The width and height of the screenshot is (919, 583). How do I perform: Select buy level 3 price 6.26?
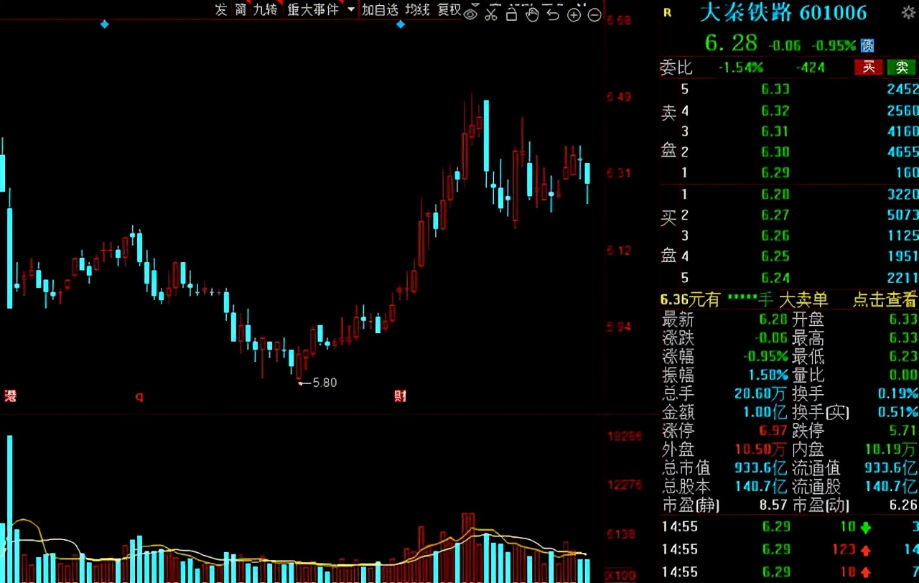tap(775, 235)
